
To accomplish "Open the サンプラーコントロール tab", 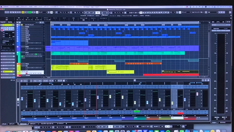I will (x=47, y=124).
